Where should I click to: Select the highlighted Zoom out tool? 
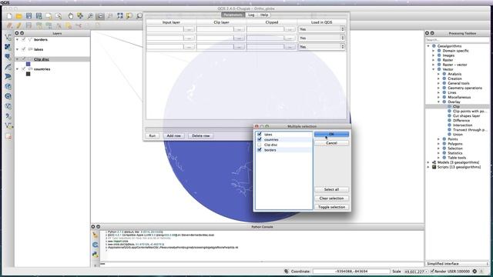pos(100,15)
